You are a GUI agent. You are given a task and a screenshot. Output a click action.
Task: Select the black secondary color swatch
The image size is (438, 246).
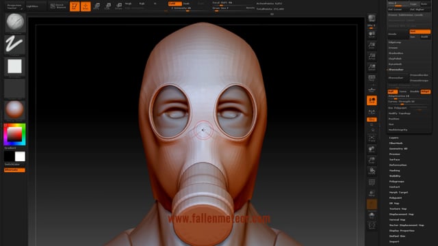click(x=9, y=156)
